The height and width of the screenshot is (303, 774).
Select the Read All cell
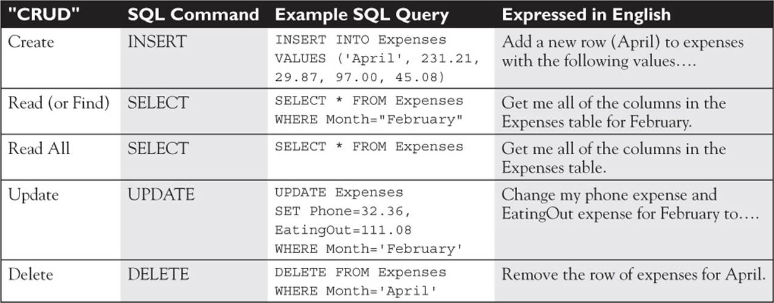click(39, 148)
